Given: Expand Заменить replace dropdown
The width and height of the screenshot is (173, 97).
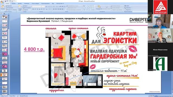Looking at the screenshot, I should point(128,8).
